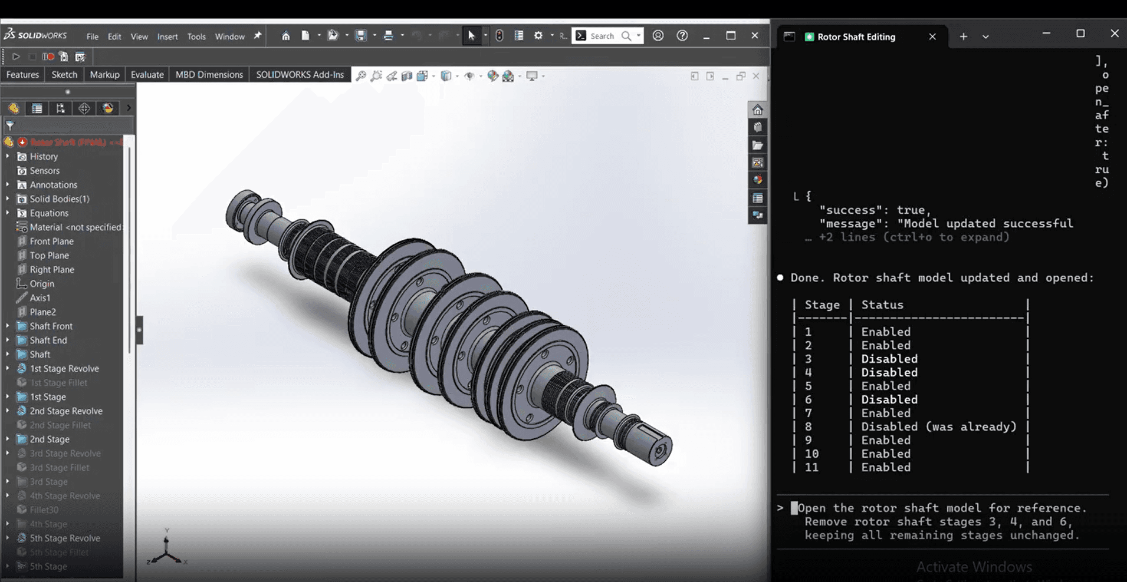Screen dimensions: 1127x582
Task: Open the Options gear icon
Action: (x=538, y=36)
